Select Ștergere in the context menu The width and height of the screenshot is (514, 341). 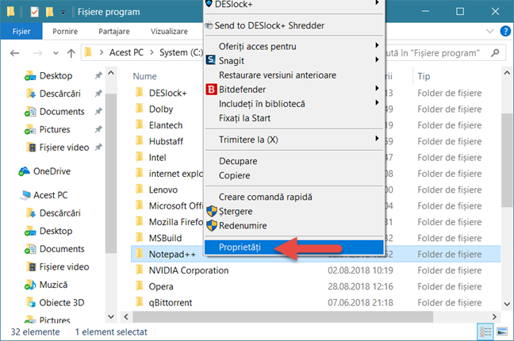pos(294,211)
